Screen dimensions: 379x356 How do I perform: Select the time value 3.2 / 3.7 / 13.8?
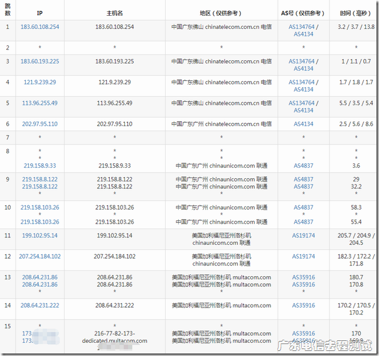tap(356, 27)
